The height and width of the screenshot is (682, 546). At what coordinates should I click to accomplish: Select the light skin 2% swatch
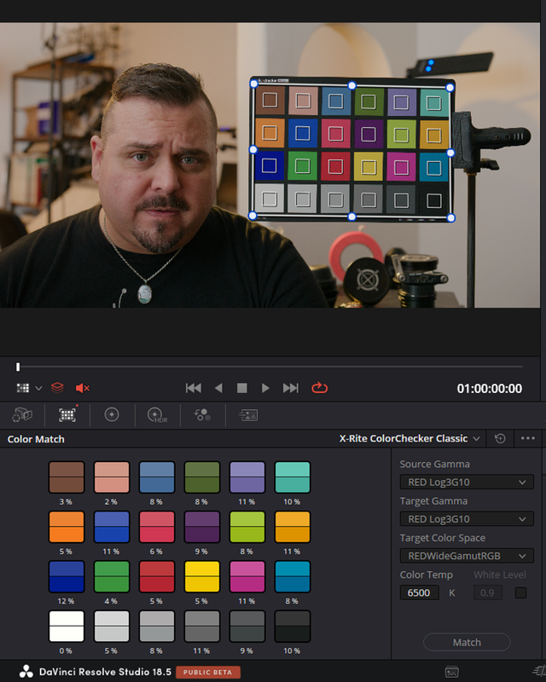pyautogui.click(x=112, y=477)
